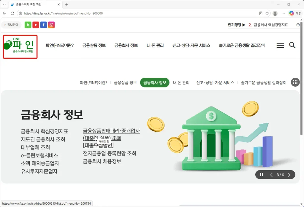304x207 pixels.
Task: Click the bank building illustration
Action: click(211, 138)
